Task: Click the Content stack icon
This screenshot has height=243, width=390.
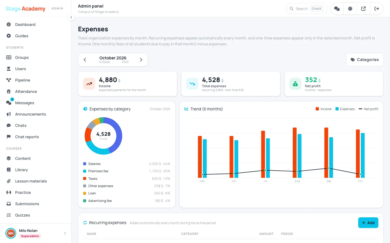Action: tap(9, 158)
